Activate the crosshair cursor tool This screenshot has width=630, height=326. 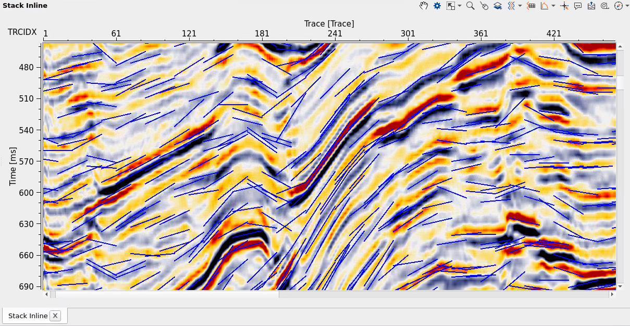pos(564,6)
